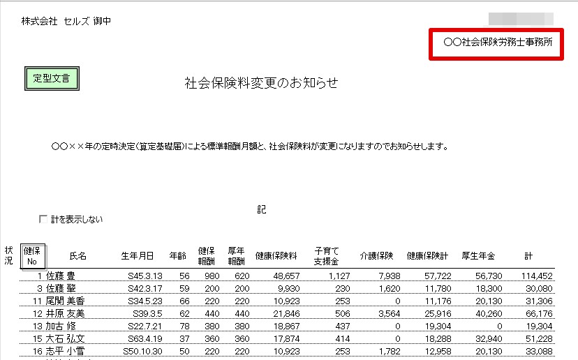The image size is (578, 360).
Task: Click the notice sentence about 定時決定
Action: click(x=250, y=147)
